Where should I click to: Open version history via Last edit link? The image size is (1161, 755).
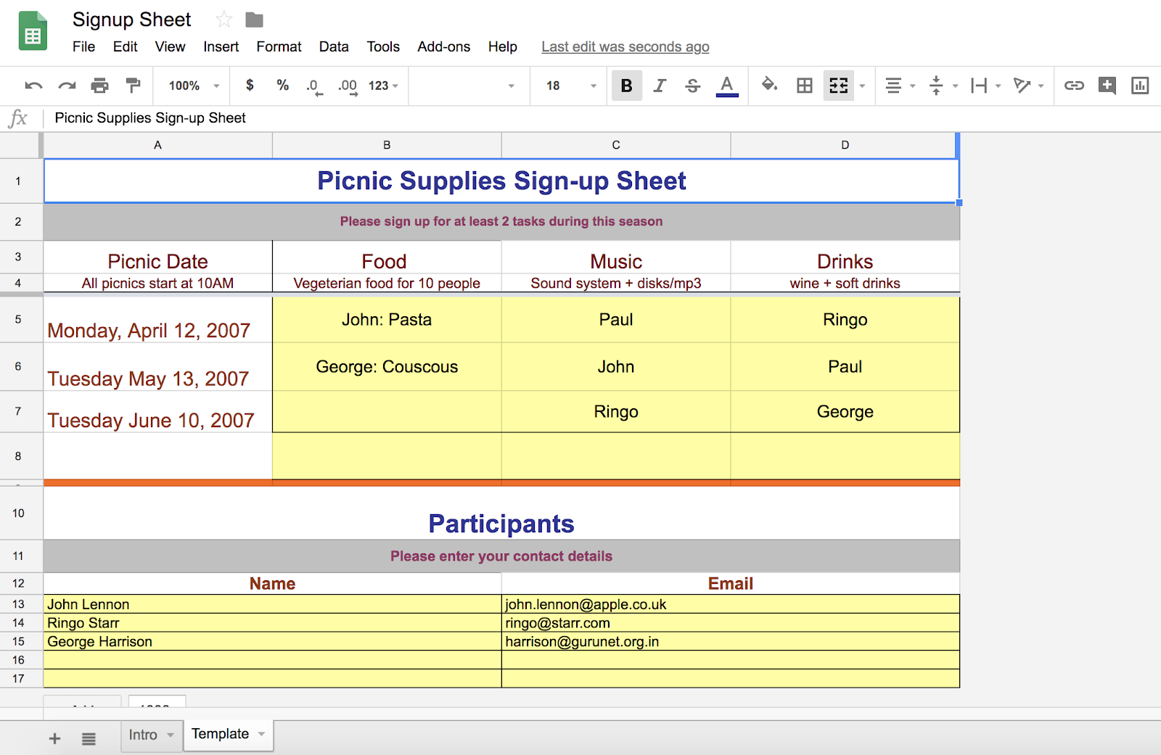[625, 46]
